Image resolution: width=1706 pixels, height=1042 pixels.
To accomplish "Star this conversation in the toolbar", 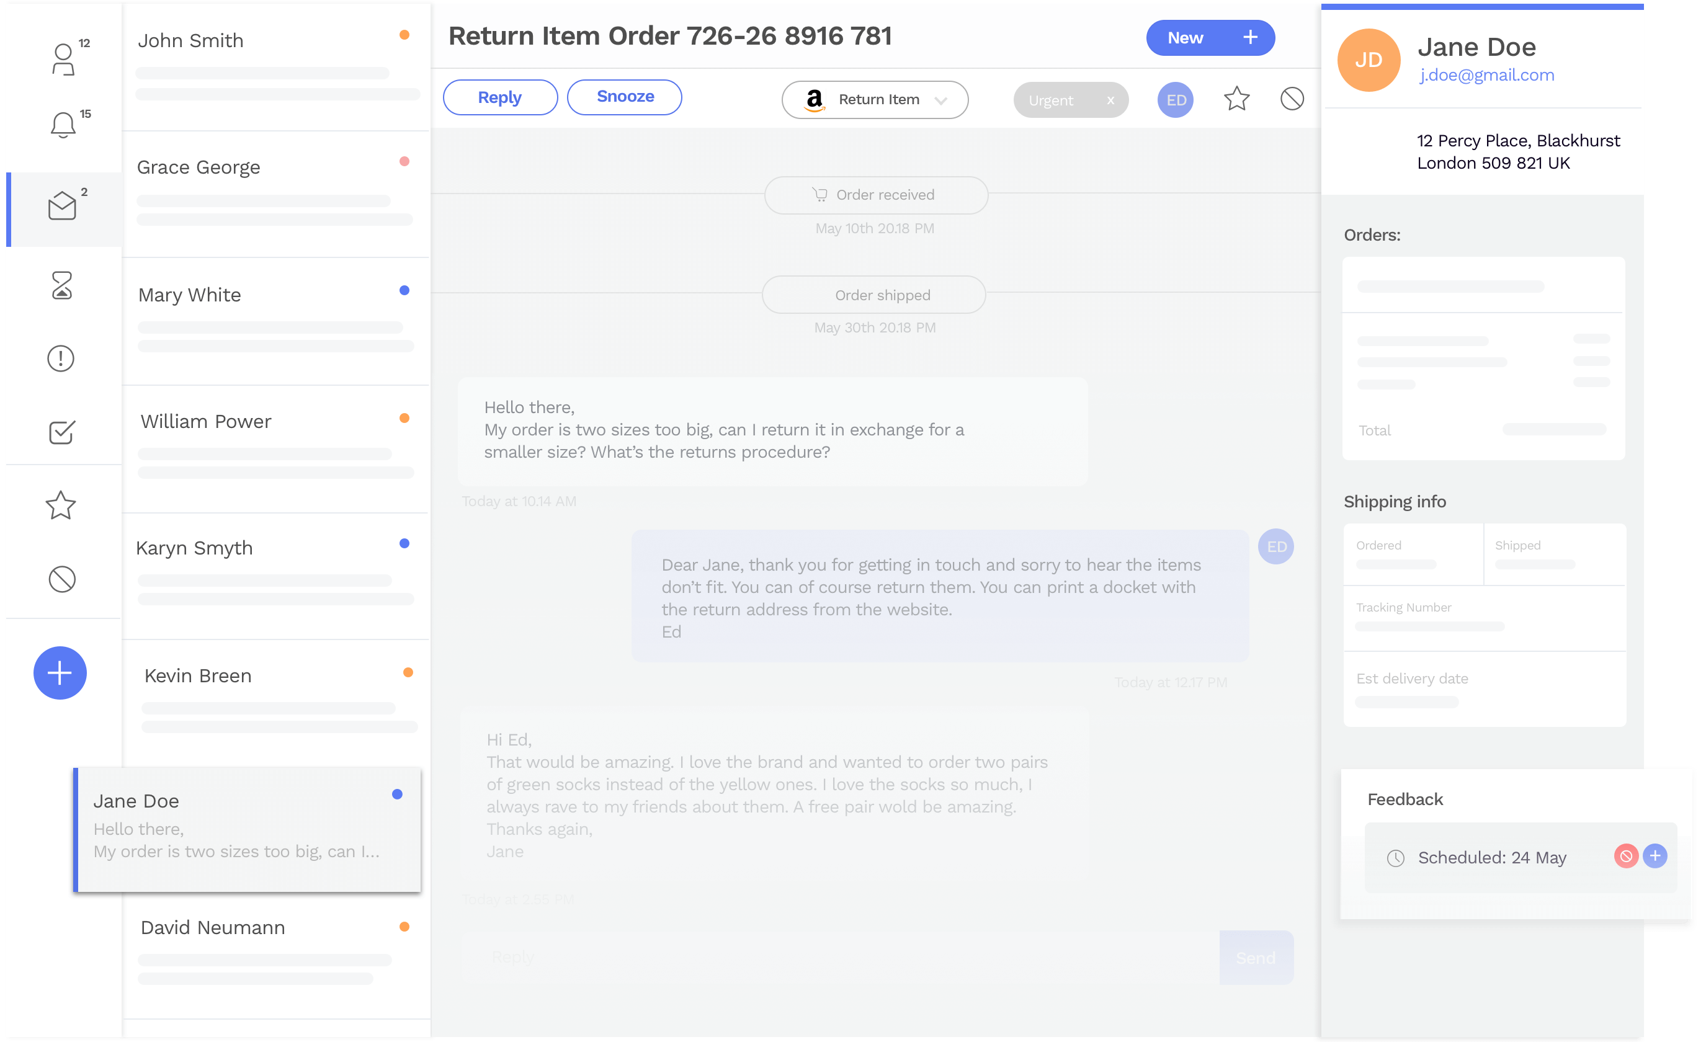I will (1236, 99).
